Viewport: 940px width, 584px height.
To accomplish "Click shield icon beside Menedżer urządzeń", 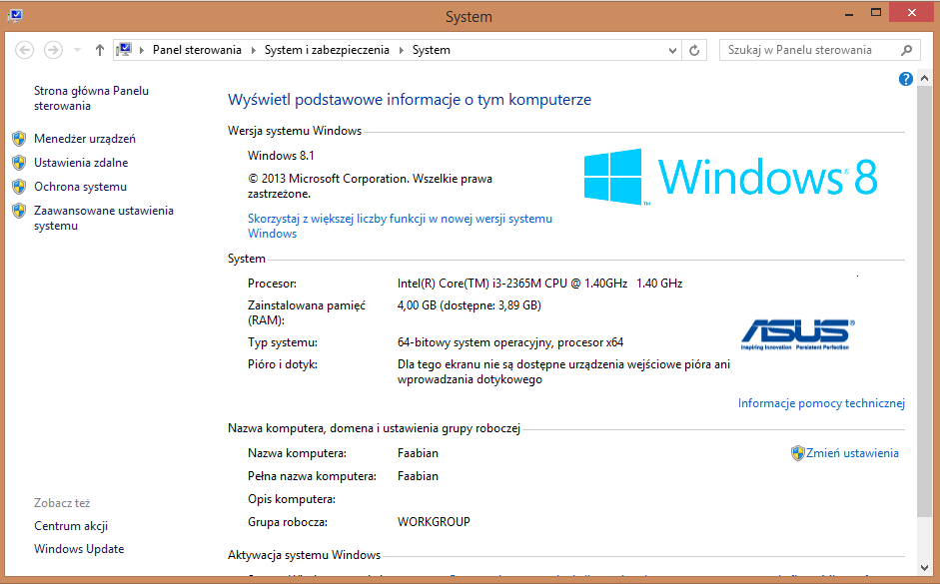I will click(19, 139).
